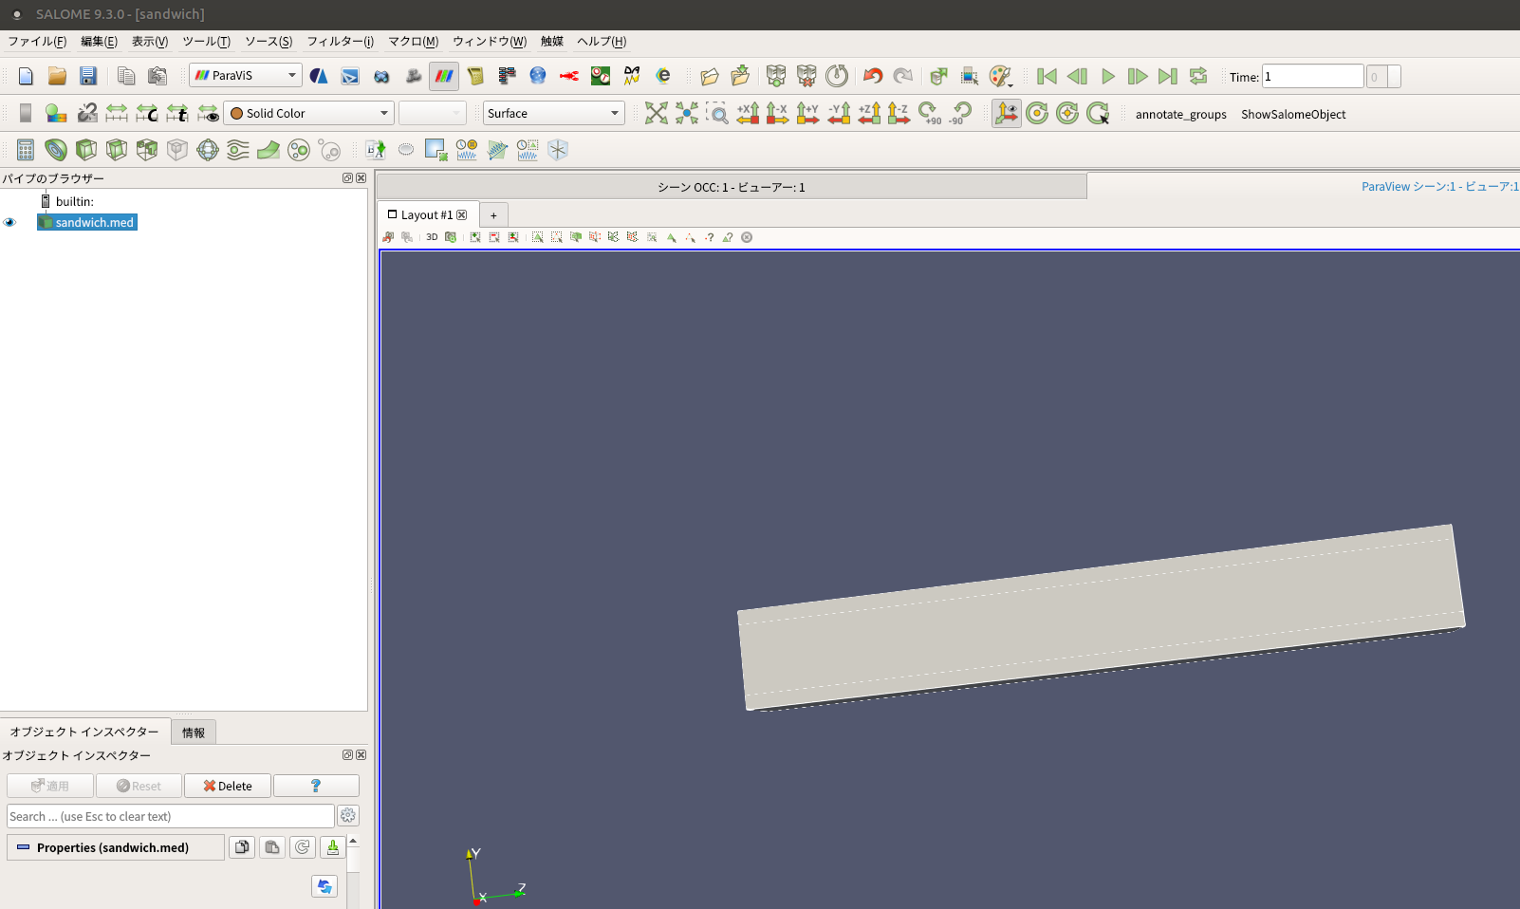Set view direction to +X
Image resolution: width=1520 pixels, height=909 pixels.
[748, 113]
